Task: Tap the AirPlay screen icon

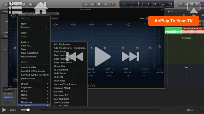Action: click(194, 8)
